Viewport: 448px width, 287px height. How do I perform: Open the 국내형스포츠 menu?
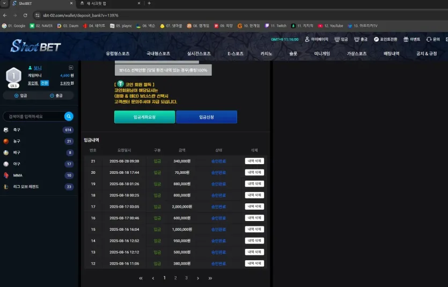[x=158, y=54]
